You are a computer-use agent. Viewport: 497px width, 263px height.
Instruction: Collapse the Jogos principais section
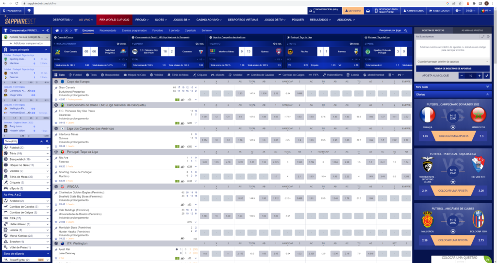pos(46,50)
